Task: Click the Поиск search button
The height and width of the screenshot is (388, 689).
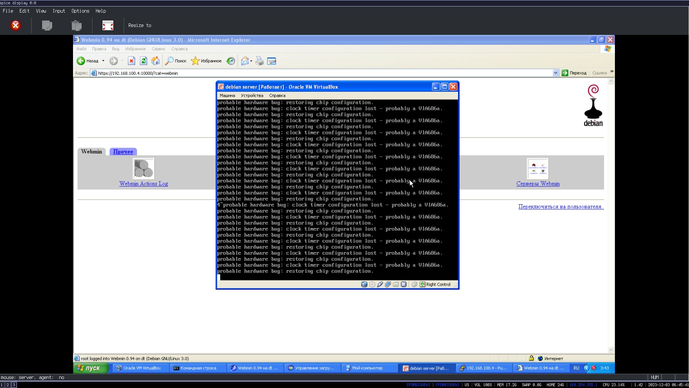Action: click(x=175, y=61)
